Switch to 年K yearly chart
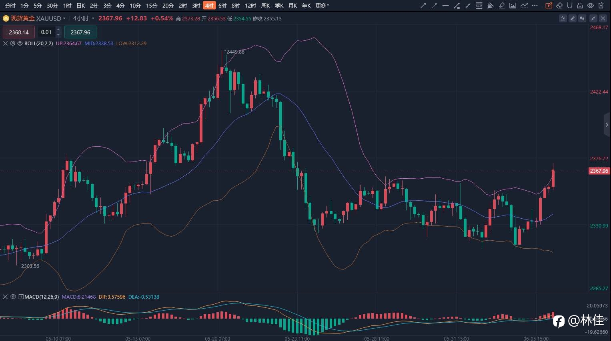The height and width of the screenshot is (341, 611). (x=306, y=6)
